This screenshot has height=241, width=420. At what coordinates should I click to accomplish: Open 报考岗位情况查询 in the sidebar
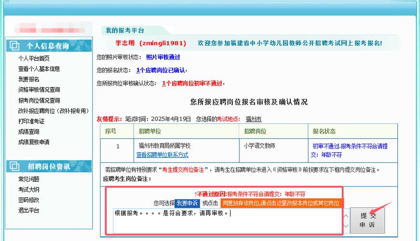pyautogui.click(x=39, y=100)
